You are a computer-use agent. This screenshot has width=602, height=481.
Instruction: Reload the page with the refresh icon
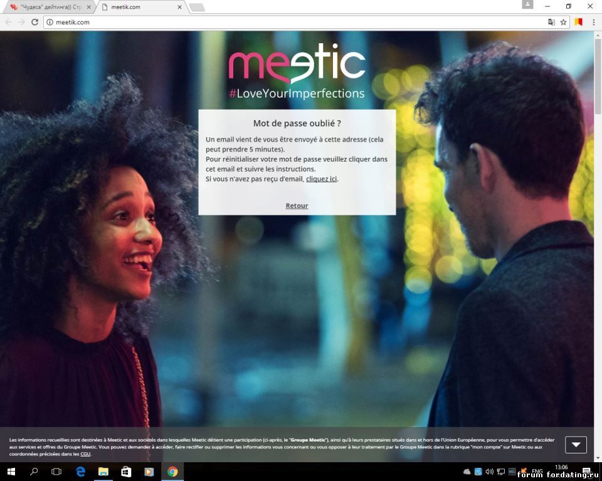[x=35, y=22]
